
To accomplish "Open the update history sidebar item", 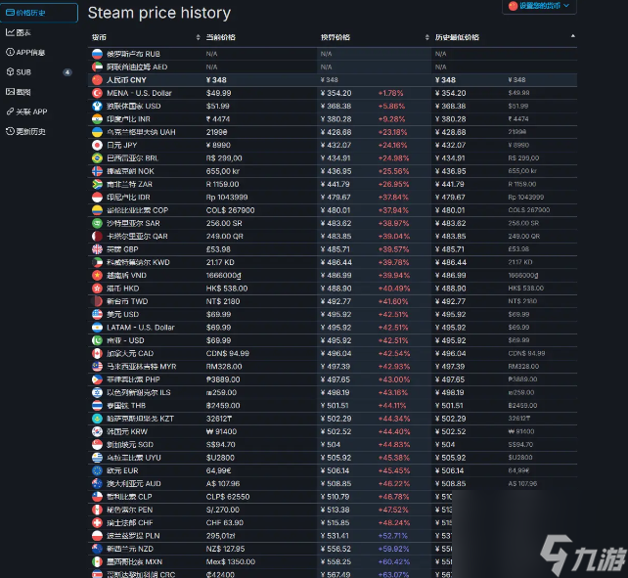I will pyautogui.click(x=25, y=131).
